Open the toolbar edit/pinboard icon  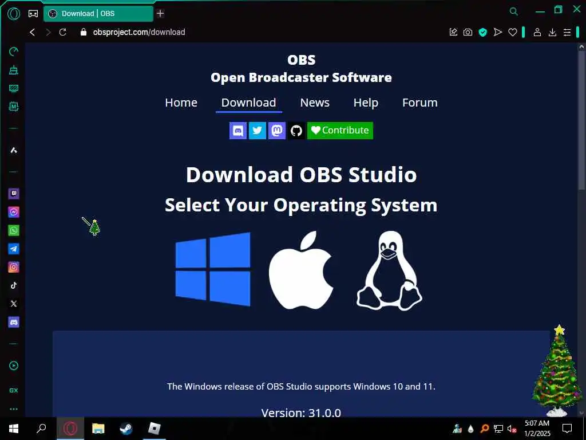coord(453,32)
